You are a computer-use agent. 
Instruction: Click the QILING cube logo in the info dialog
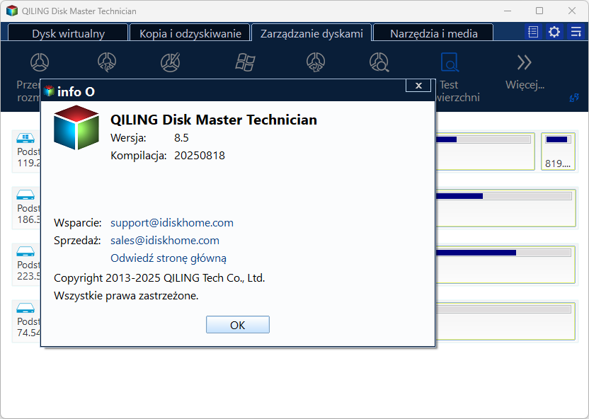[x=76, y=127]
